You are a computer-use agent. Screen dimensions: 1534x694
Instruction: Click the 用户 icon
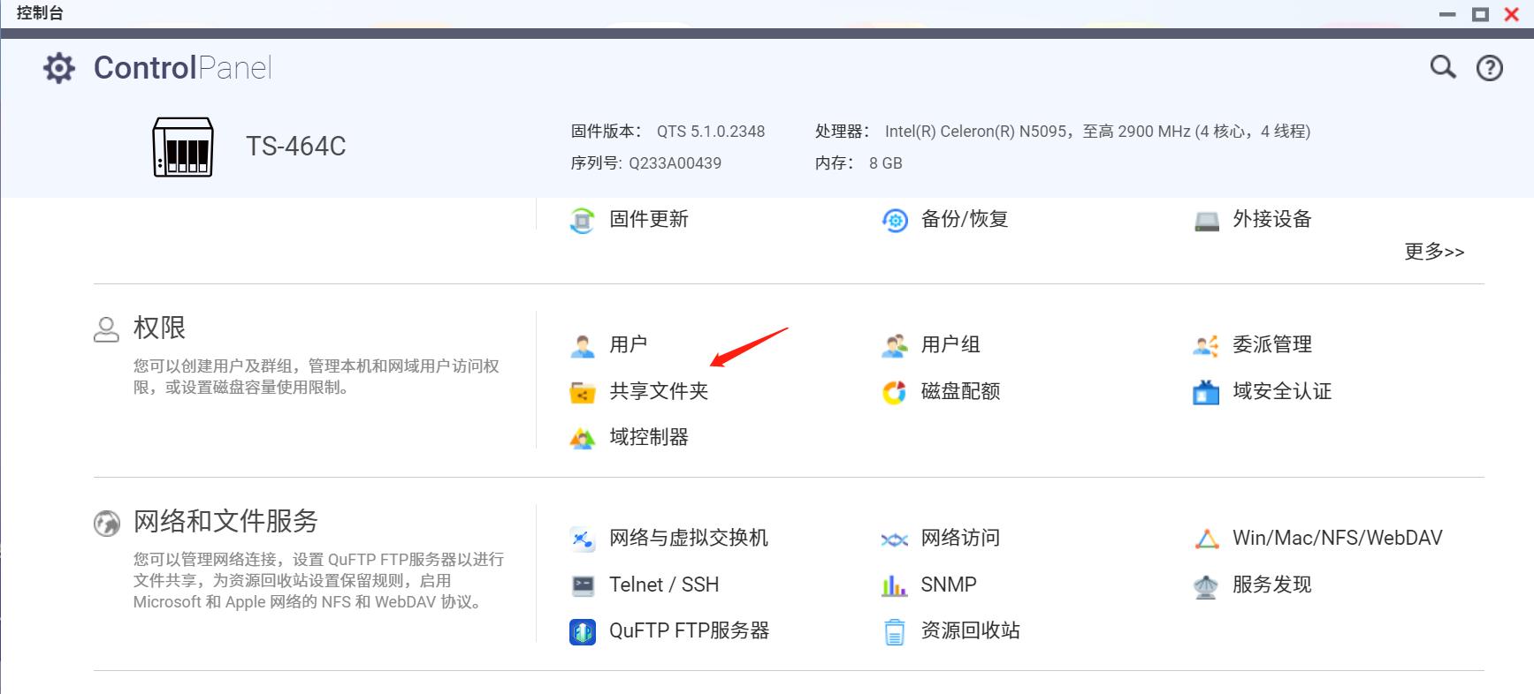pos(582,345)
